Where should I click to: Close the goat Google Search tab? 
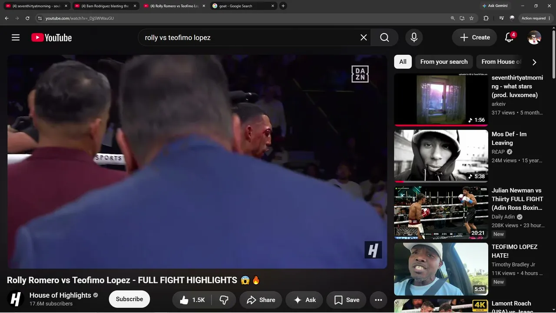[273, 6]
